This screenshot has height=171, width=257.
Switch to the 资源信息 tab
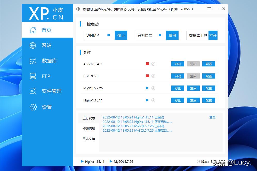[89, 129]
